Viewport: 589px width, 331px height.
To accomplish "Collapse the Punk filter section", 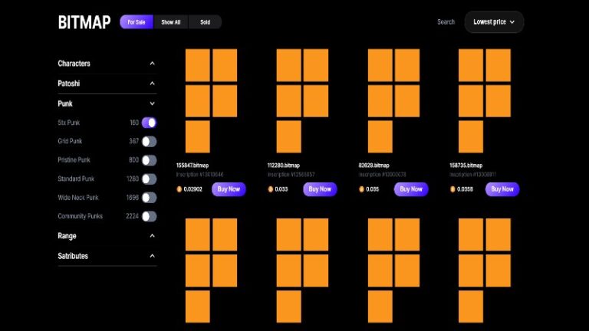I will (x=152, y=103).
